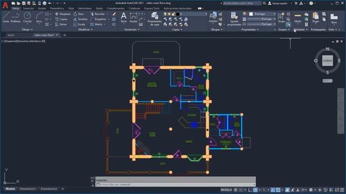Open Propiedades de capa manager
346x194 pixels.
(155, 19)
